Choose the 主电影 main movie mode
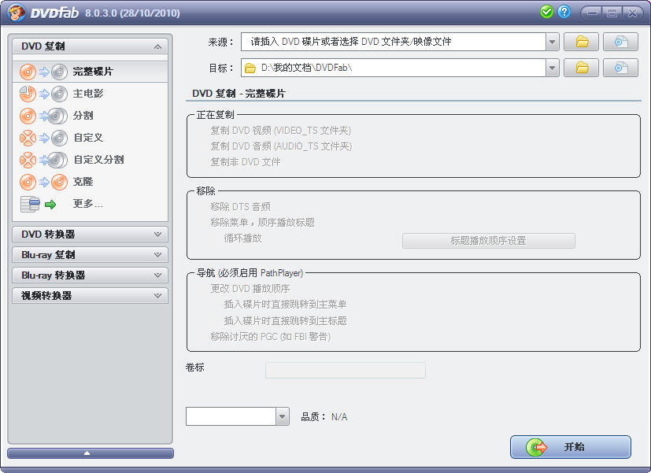This screenshot has width=651, height=473. [88, 94]
